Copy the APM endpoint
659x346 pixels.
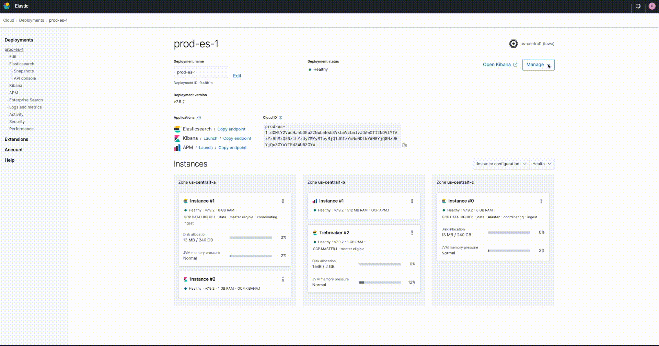pyautogui.click(x=232, y=148)
